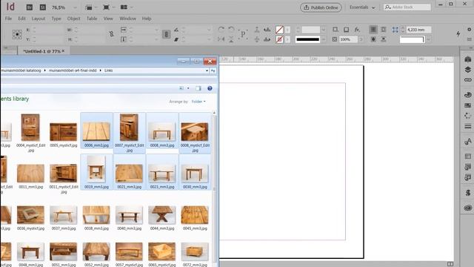This screenshot has width=474, height=267.
Task: Open the Layers panel icon
Action: (467, 70)
